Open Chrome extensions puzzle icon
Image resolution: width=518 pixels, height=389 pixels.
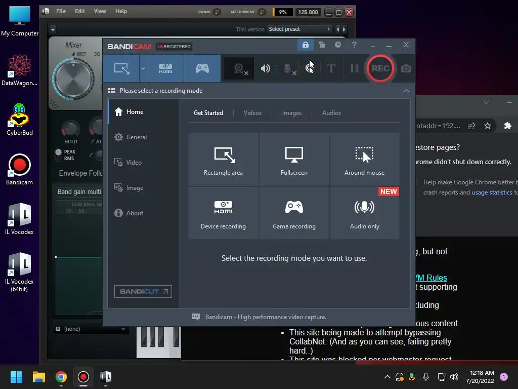pyautogui.click(x=507, y=126)
